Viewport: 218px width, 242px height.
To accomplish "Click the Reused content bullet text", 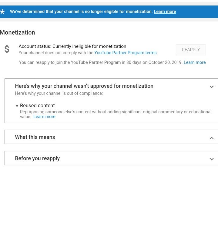I will (x=37, y=106).
